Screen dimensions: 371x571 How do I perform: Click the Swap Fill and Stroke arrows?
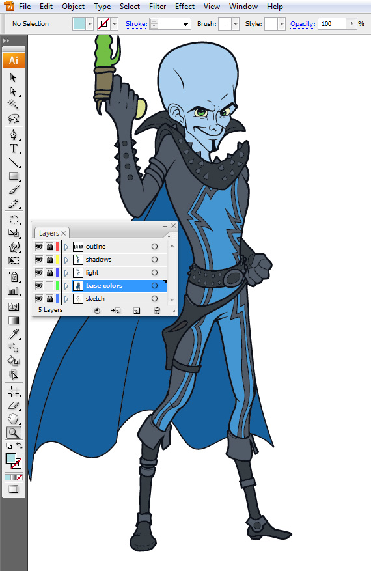click(x=20, y=445)
